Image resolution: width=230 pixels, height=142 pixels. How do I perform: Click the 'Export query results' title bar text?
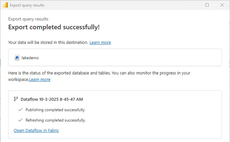(x=27, y=5)
